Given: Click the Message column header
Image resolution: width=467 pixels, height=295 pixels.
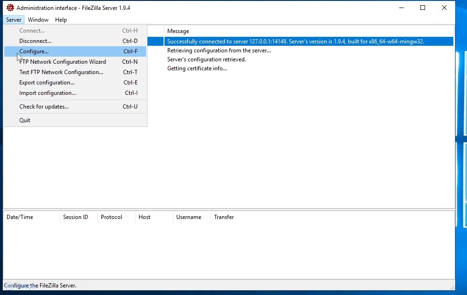Looking at the screenshot, I should 178,31.
